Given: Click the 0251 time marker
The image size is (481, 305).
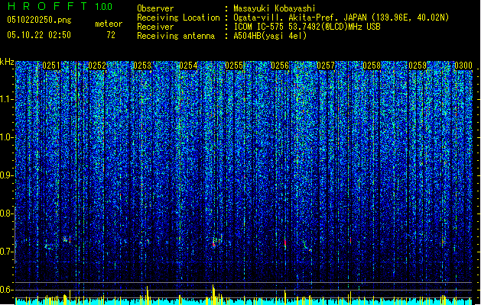Looking at the screenshot, I should click(51, 66).
